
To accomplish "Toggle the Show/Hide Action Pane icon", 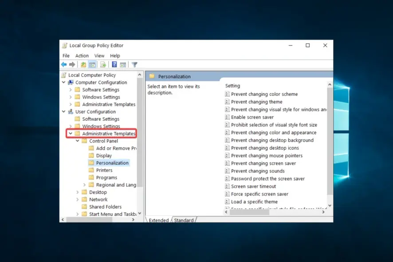I will 123,65.
